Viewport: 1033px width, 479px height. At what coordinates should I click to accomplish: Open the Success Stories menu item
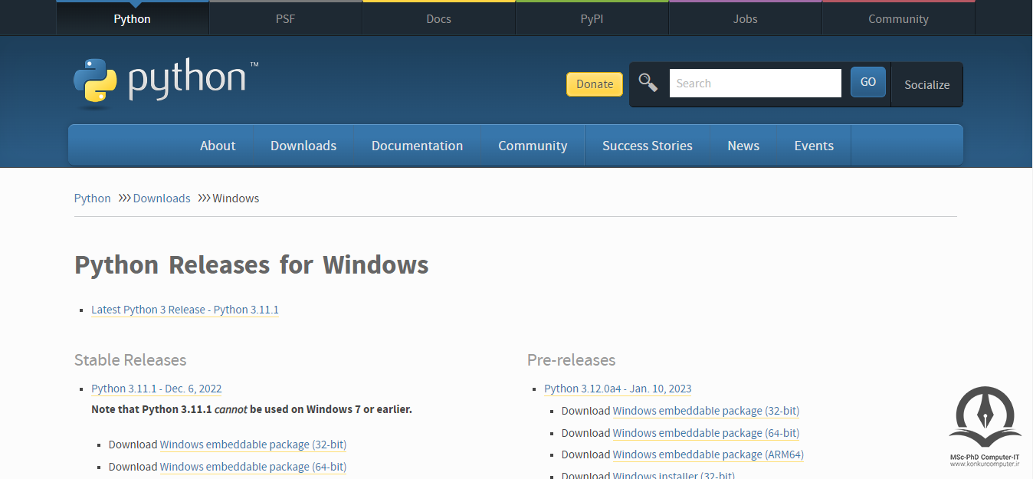pyautogui.click(x=647, y=146)
